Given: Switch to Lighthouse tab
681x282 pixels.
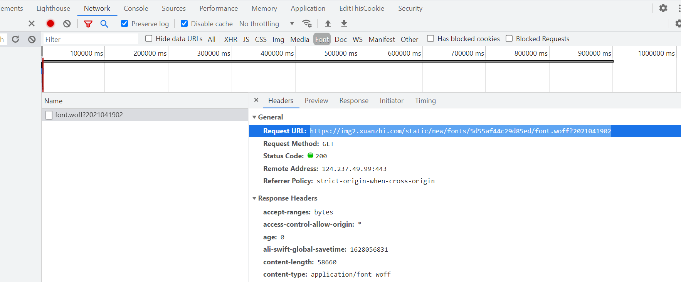Looking at the screenshot, I should coord(53,8).
